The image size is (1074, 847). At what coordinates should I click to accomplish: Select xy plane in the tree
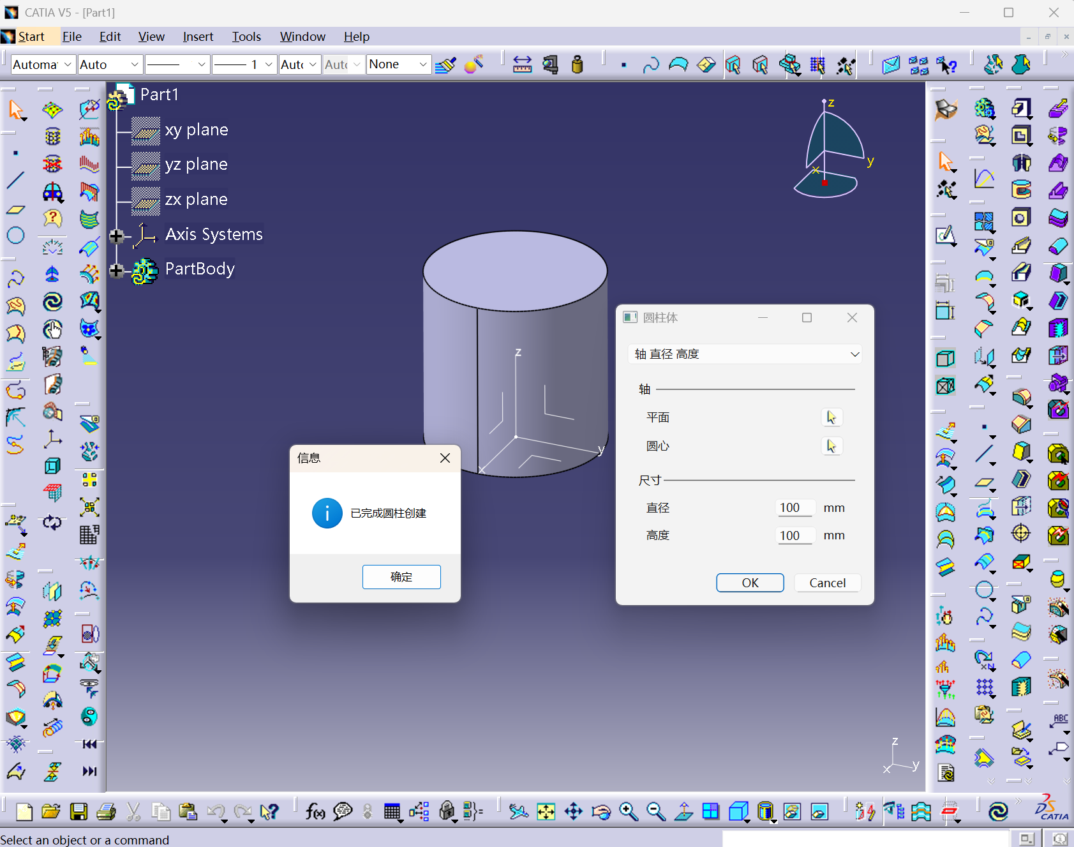[x=196, y=130]
